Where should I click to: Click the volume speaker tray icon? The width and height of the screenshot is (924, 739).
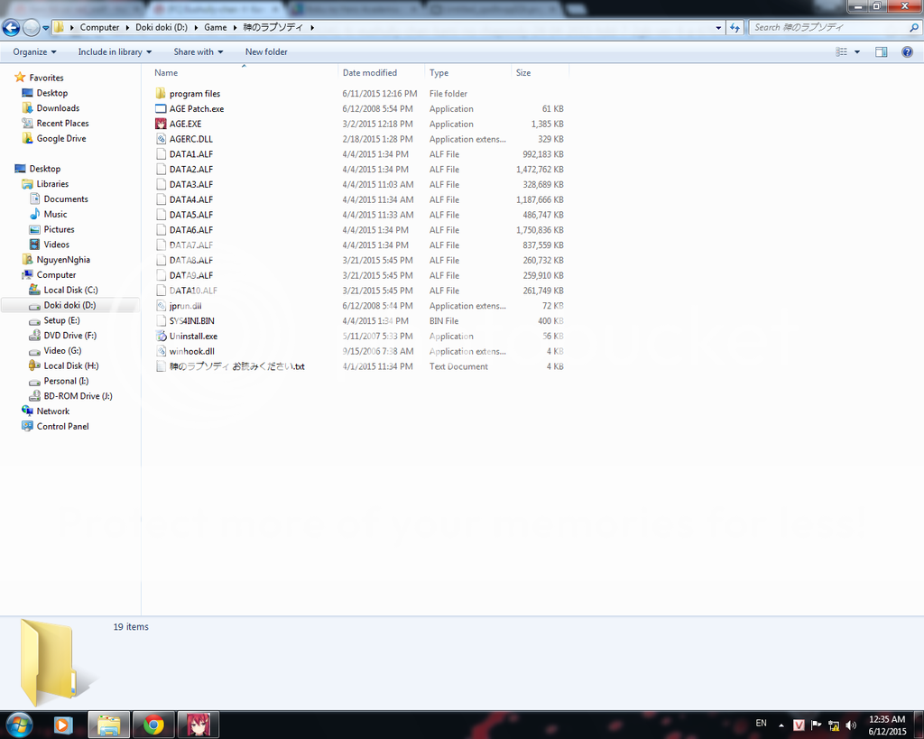coord(850,725)
